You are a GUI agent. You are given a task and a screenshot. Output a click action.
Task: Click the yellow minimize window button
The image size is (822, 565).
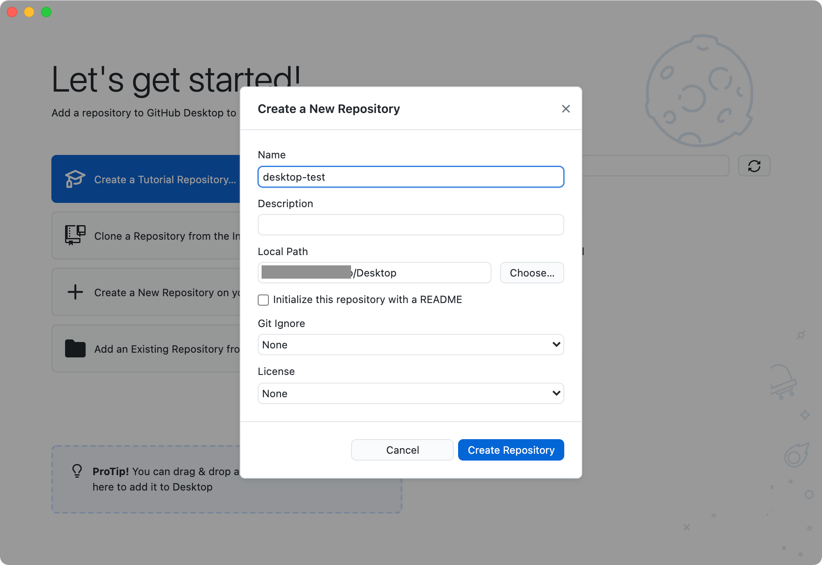click(29, 12)
